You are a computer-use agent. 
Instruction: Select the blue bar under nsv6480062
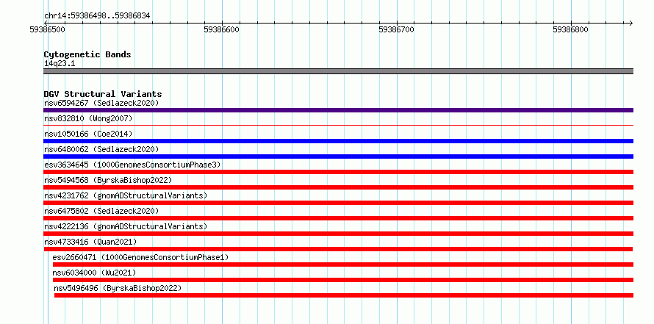tap(338, 156)
